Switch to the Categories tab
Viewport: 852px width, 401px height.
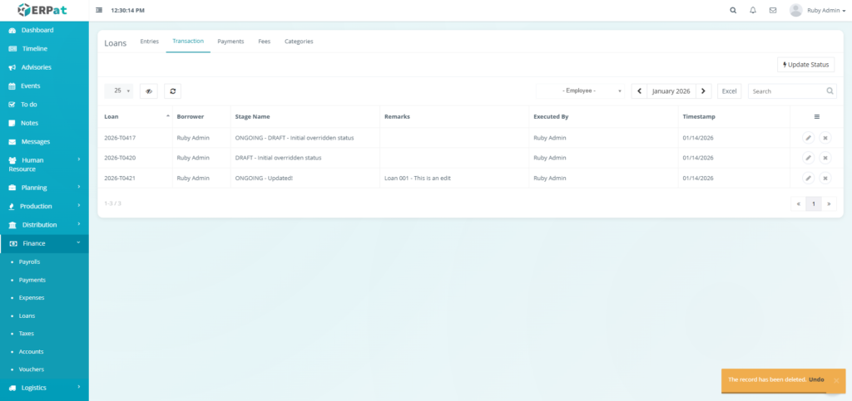[299, 42]
